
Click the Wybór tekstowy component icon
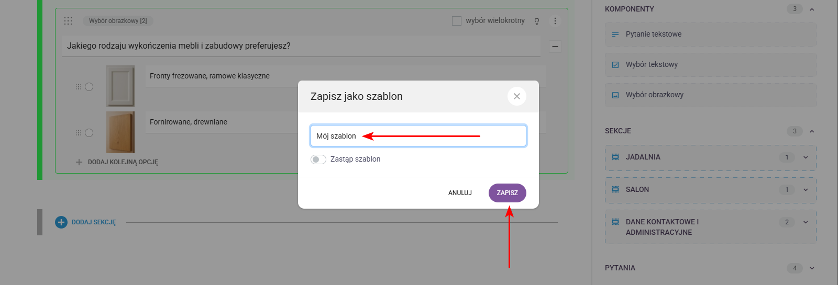pos(615,65)
